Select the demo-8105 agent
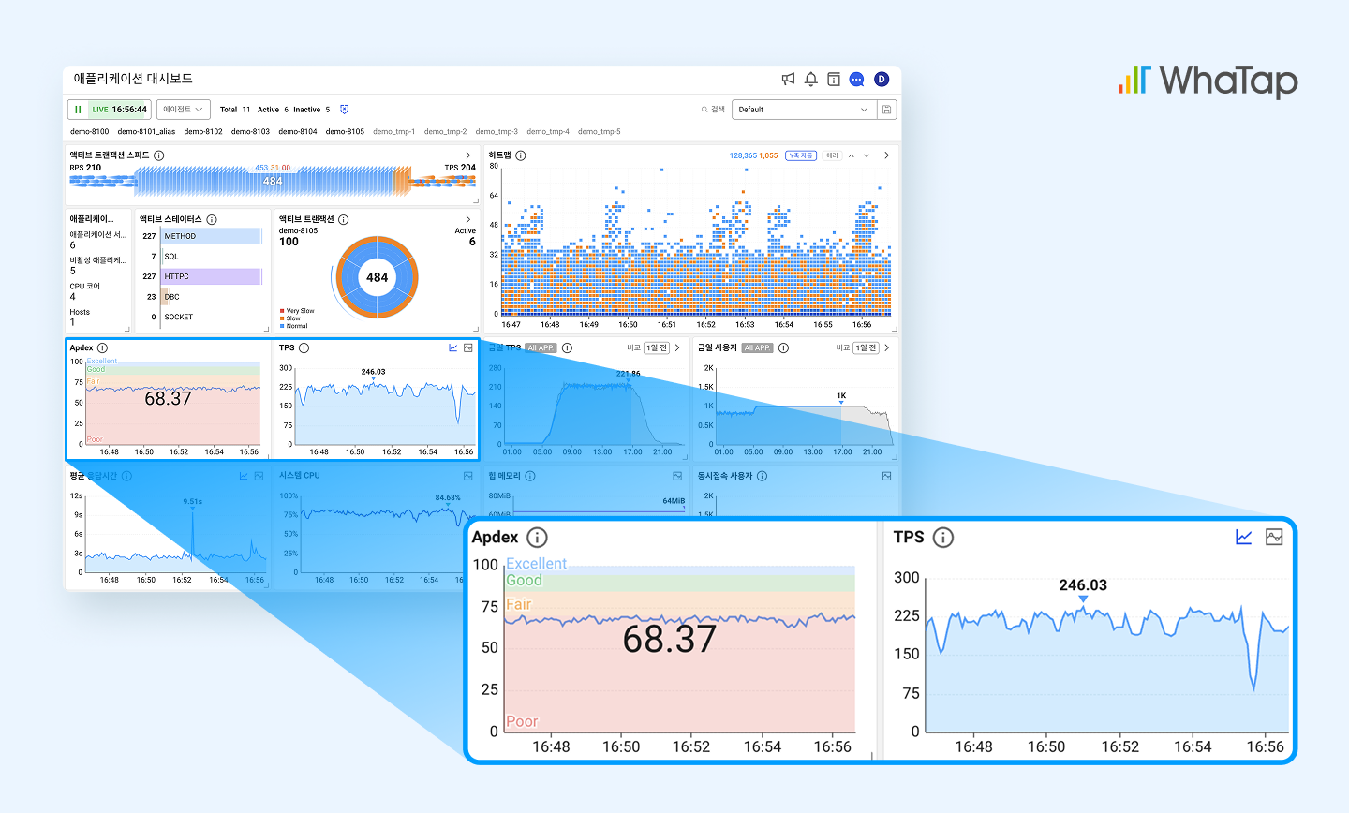Screen dimensions: 1349x813 point(345,132)
